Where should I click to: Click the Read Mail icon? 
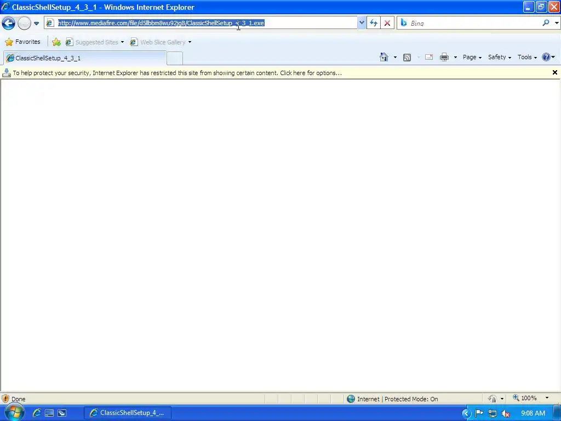tap(429, 57)
